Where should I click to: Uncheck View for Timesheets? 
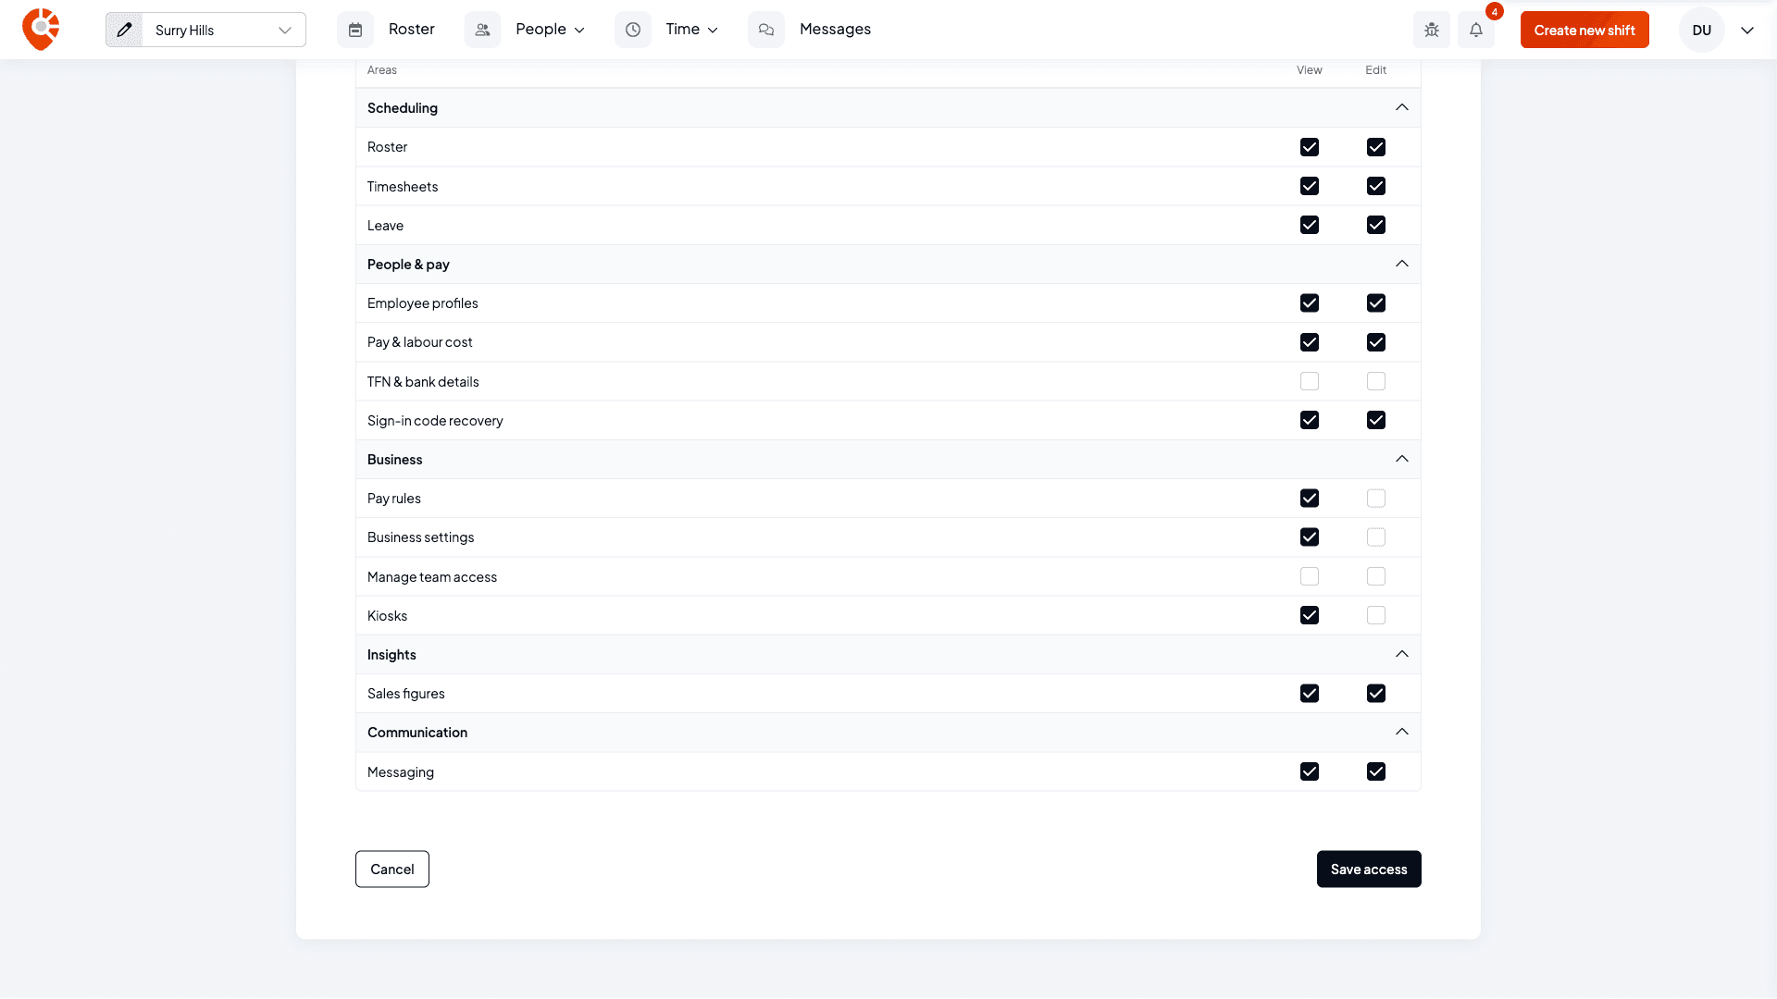tap(1310, 186)
